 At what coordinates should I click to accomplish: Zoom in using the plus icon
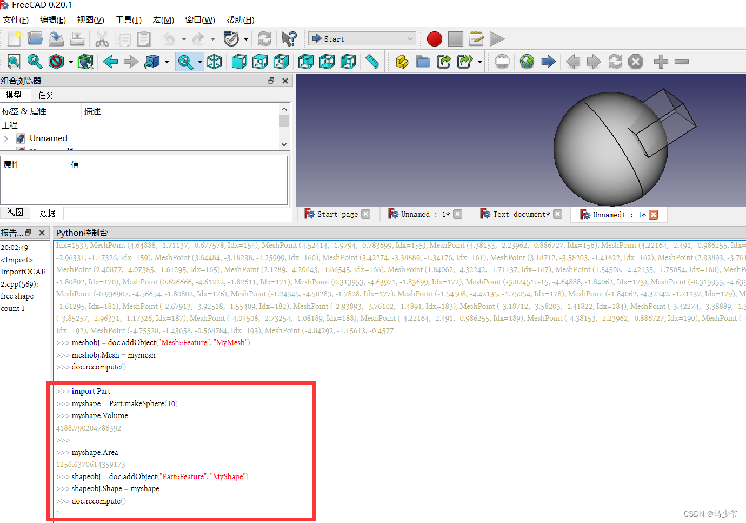pos(660,62)
